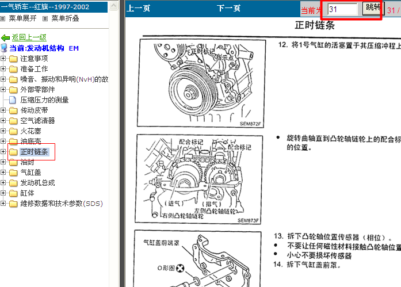The image size is (401, 287).
Task: Click the 传动皮带 folder icon
Action: pyautogui.click(x=13, y=110)
